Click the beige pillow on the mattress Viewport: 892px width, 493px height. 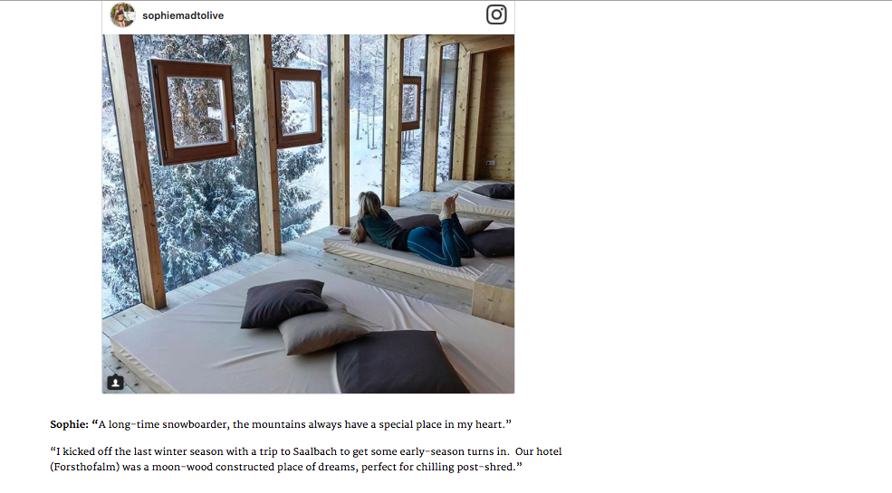(x=323, y=330)
